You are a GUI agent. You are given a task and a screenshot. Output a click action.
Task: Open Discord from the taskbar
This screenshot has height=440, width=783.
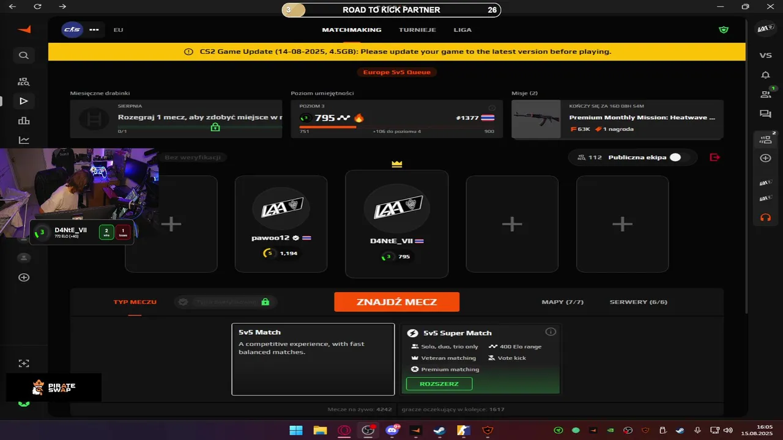coord(392,430)
